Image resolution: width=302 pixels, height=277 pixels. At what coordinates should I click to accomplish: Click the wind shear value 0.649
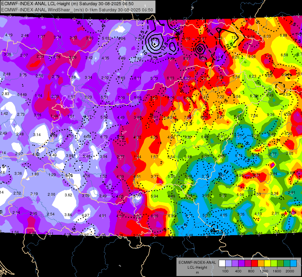tap(22, 95)
